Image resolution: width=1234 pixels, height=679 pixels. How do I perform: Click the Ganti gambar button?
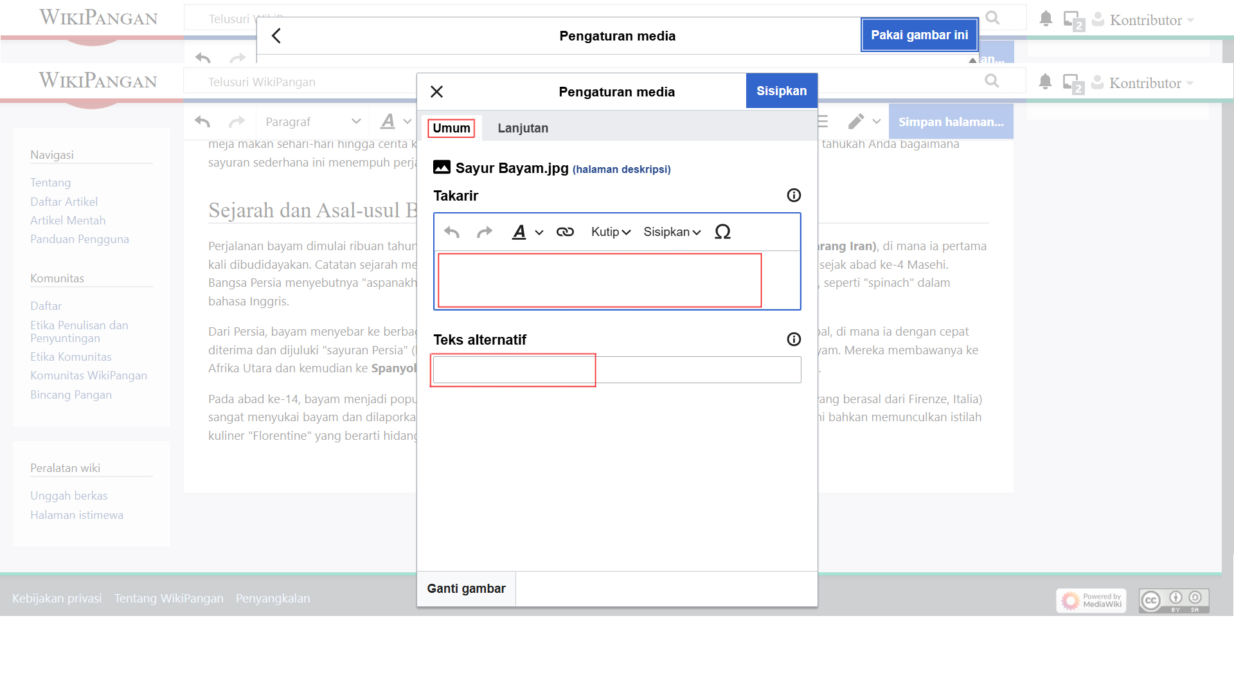point(466,588)
